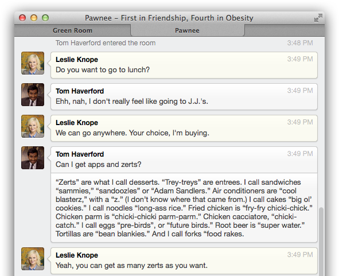Select the Pawnee tab

click(187, 30)
